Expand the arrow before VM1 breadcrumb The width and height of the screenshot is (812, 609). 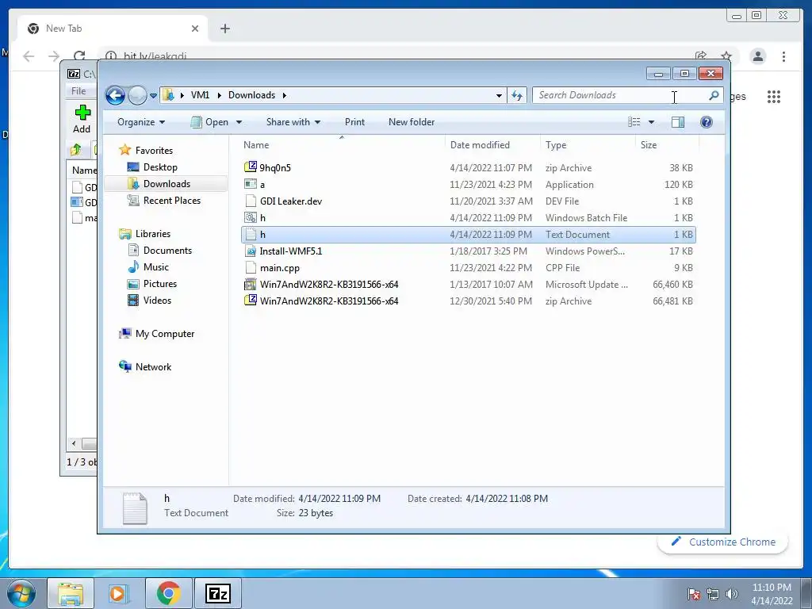click(182, 95)
